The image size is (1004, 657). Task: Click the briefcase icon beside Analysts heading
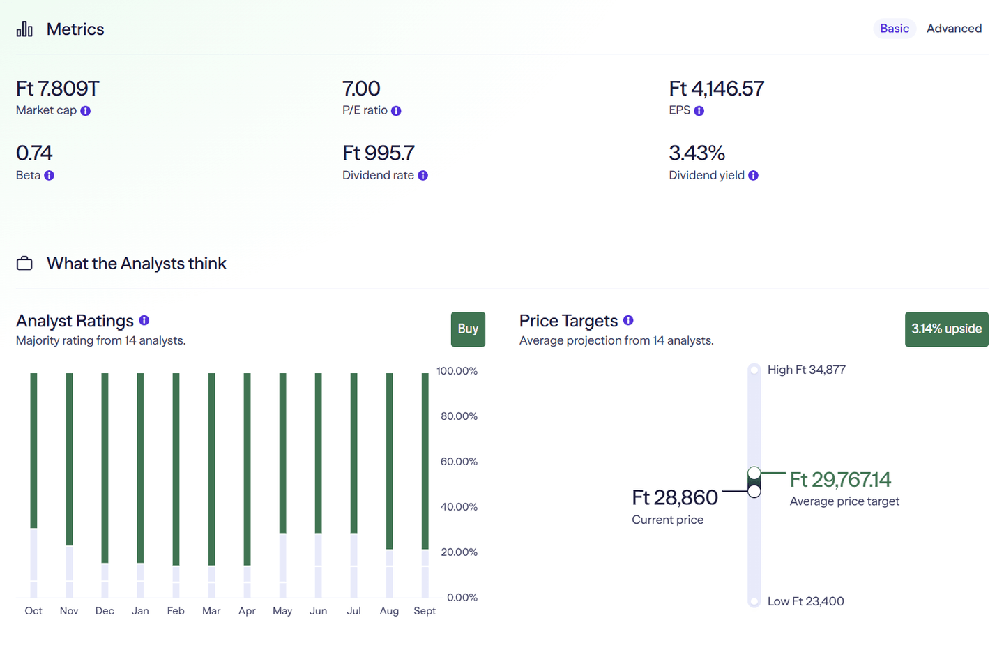(24, 264)
